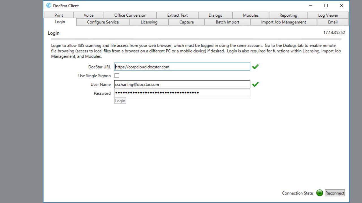The height and width of the screenshot is (203, 362).
Task: Switch to the Email tab
Action: click(333, 22)
